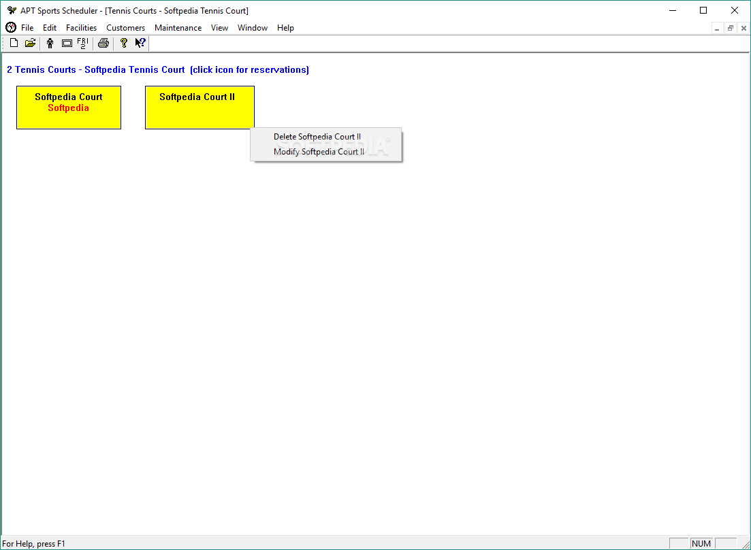Click the facility rectangle toolbar icon
751x550 pixels.
[67, 44]
